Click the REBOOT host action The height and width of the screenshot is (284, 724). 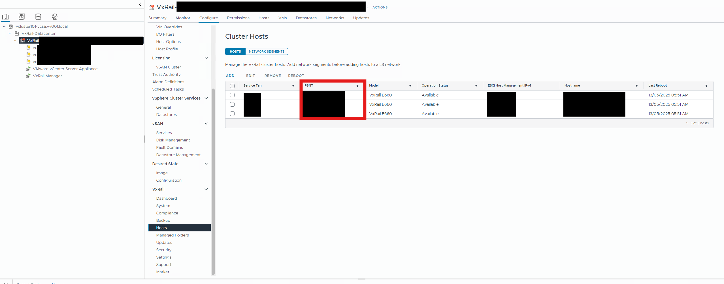296,76
